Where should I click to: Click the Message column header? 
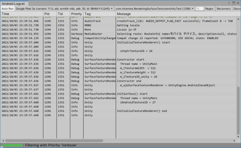coord(177,14)
